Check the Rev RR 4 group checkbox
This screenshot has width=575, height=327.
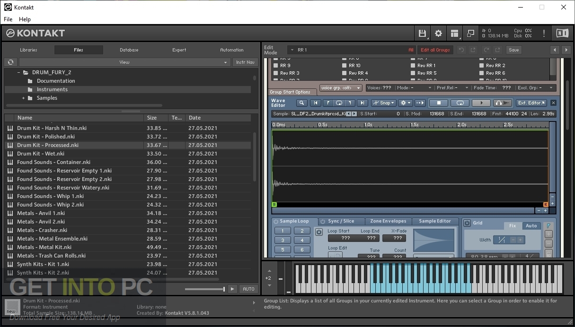click(x=345, y=73)
